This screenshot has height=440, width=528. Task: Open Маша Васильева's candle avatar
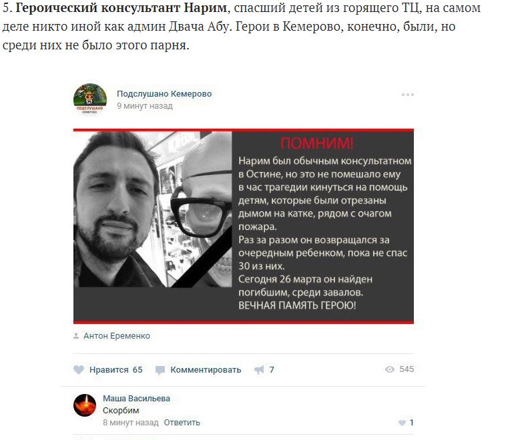coord(85,405)
